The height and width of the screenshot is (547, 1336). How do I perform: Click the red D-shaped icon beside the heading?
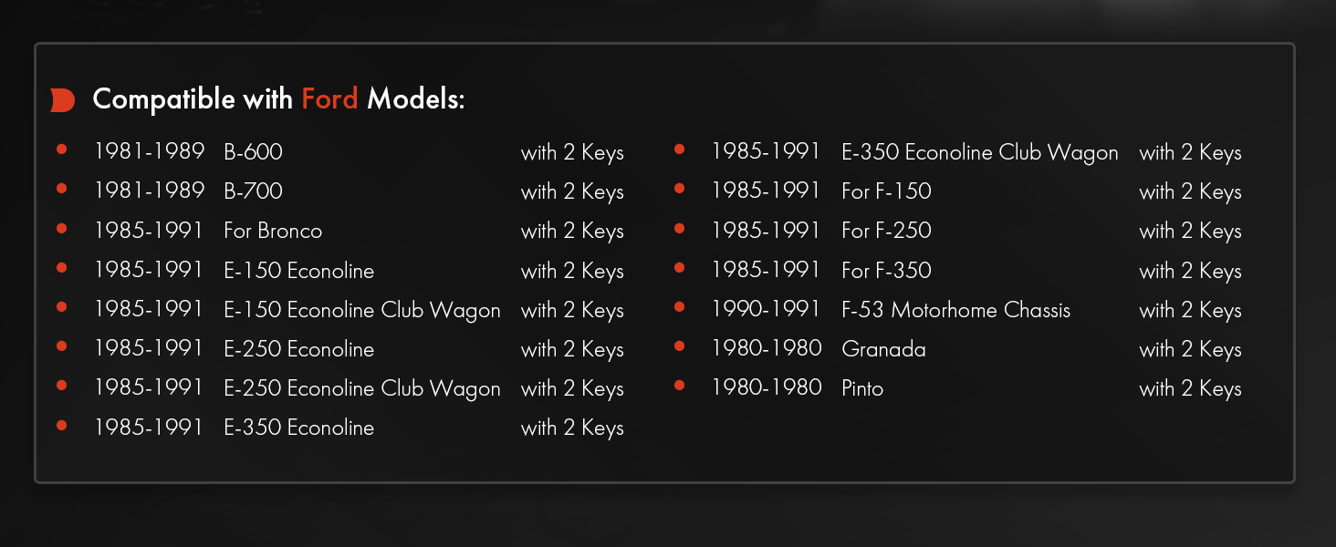62,100
